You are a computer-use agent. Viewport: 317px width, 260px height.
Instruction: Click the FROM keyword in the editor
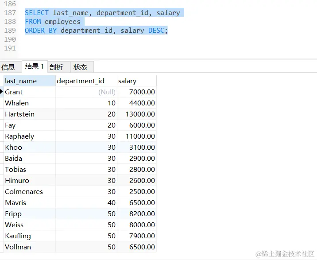pos(33,22)
